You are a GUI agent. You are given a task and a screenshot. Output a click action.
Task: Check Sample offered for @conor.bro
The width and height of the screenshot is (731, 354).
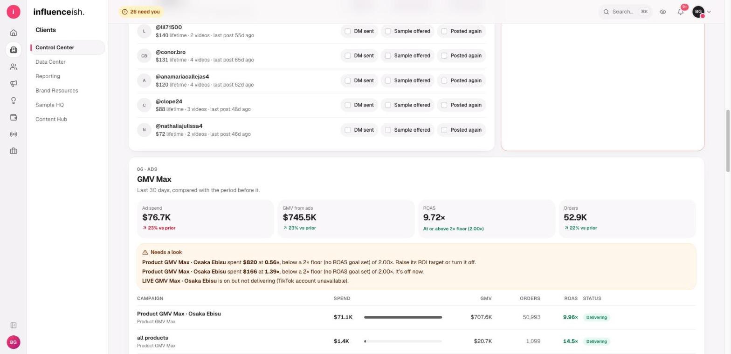[388, 55]
